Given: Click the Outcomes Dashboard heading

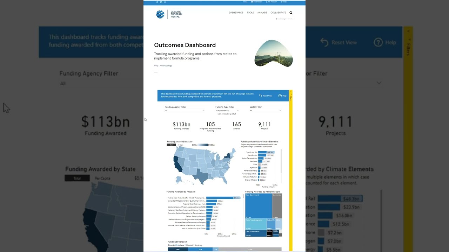Looking at the screenshot, I should (x=185, y=45).
